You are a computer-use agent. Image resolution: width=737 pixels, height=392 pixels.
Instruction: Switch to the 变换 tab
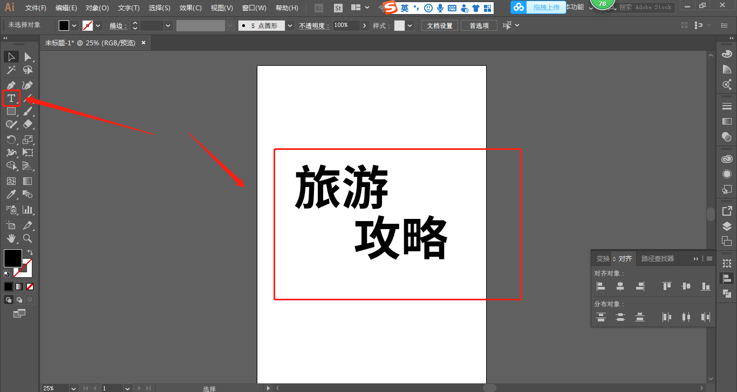point(603,259)
